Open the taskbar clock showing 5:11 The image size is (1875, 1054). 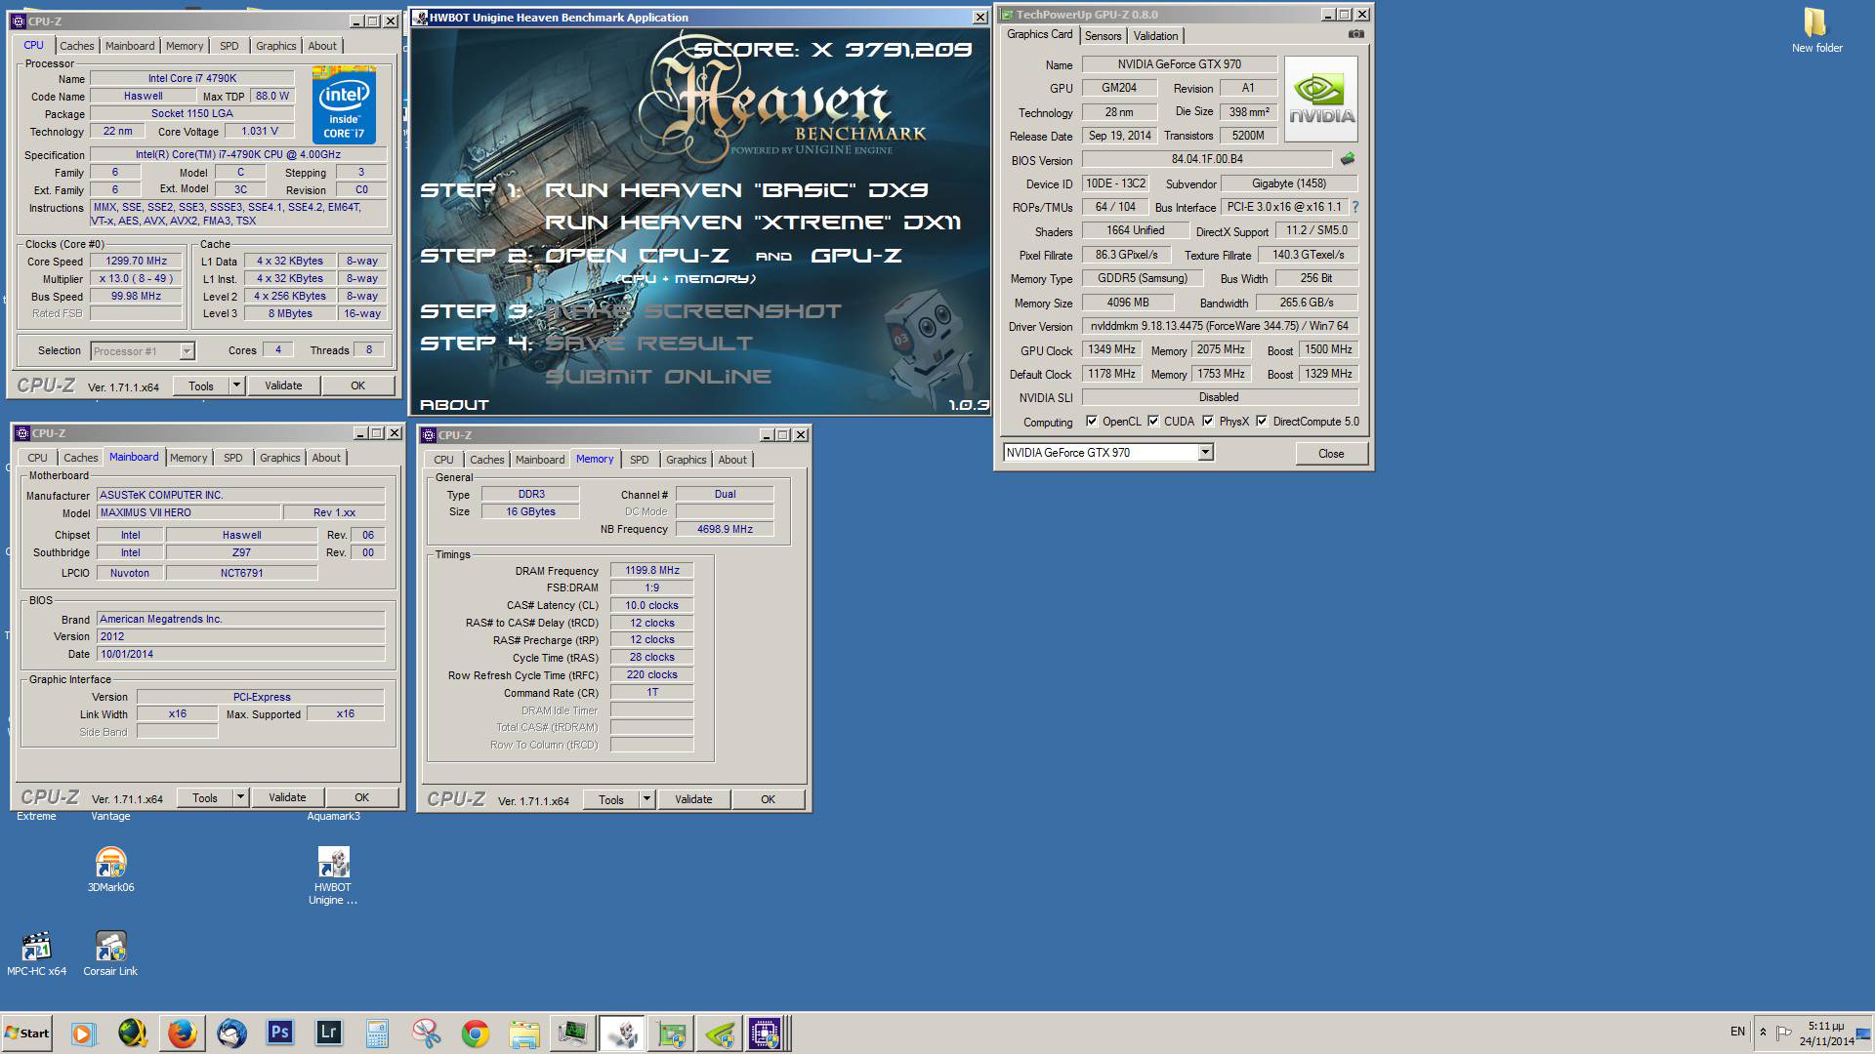(1825, 1034)
